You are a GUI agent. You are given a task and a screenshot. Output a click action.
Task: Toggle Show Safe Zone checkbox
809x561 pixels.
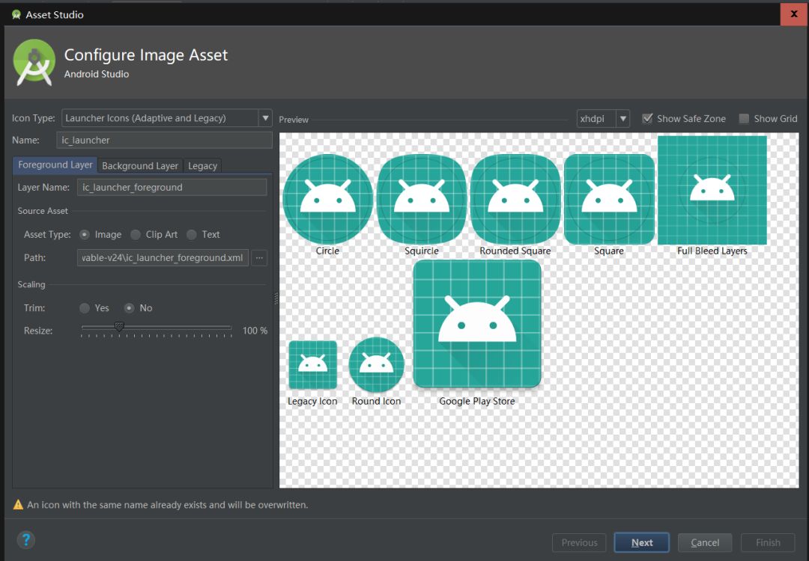tap(647, 118)
